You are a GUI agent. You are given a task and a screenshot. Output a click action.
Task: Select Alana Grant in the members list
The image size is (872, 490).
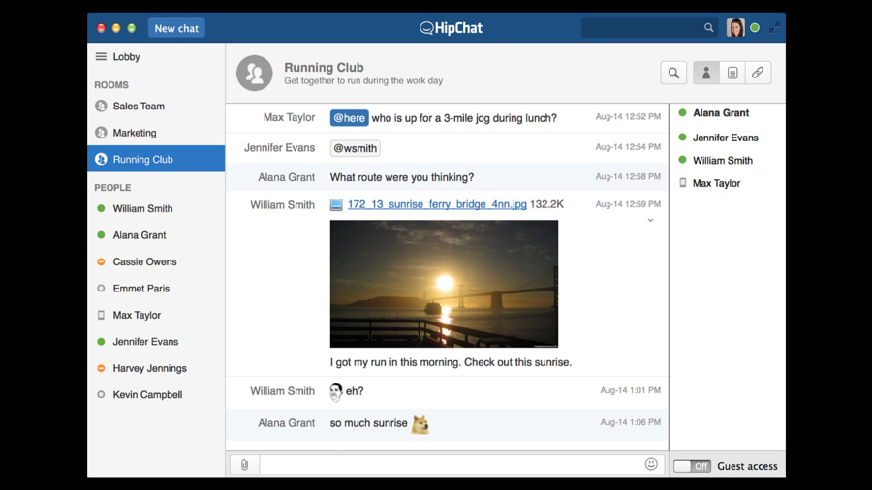tap(721, 112)
